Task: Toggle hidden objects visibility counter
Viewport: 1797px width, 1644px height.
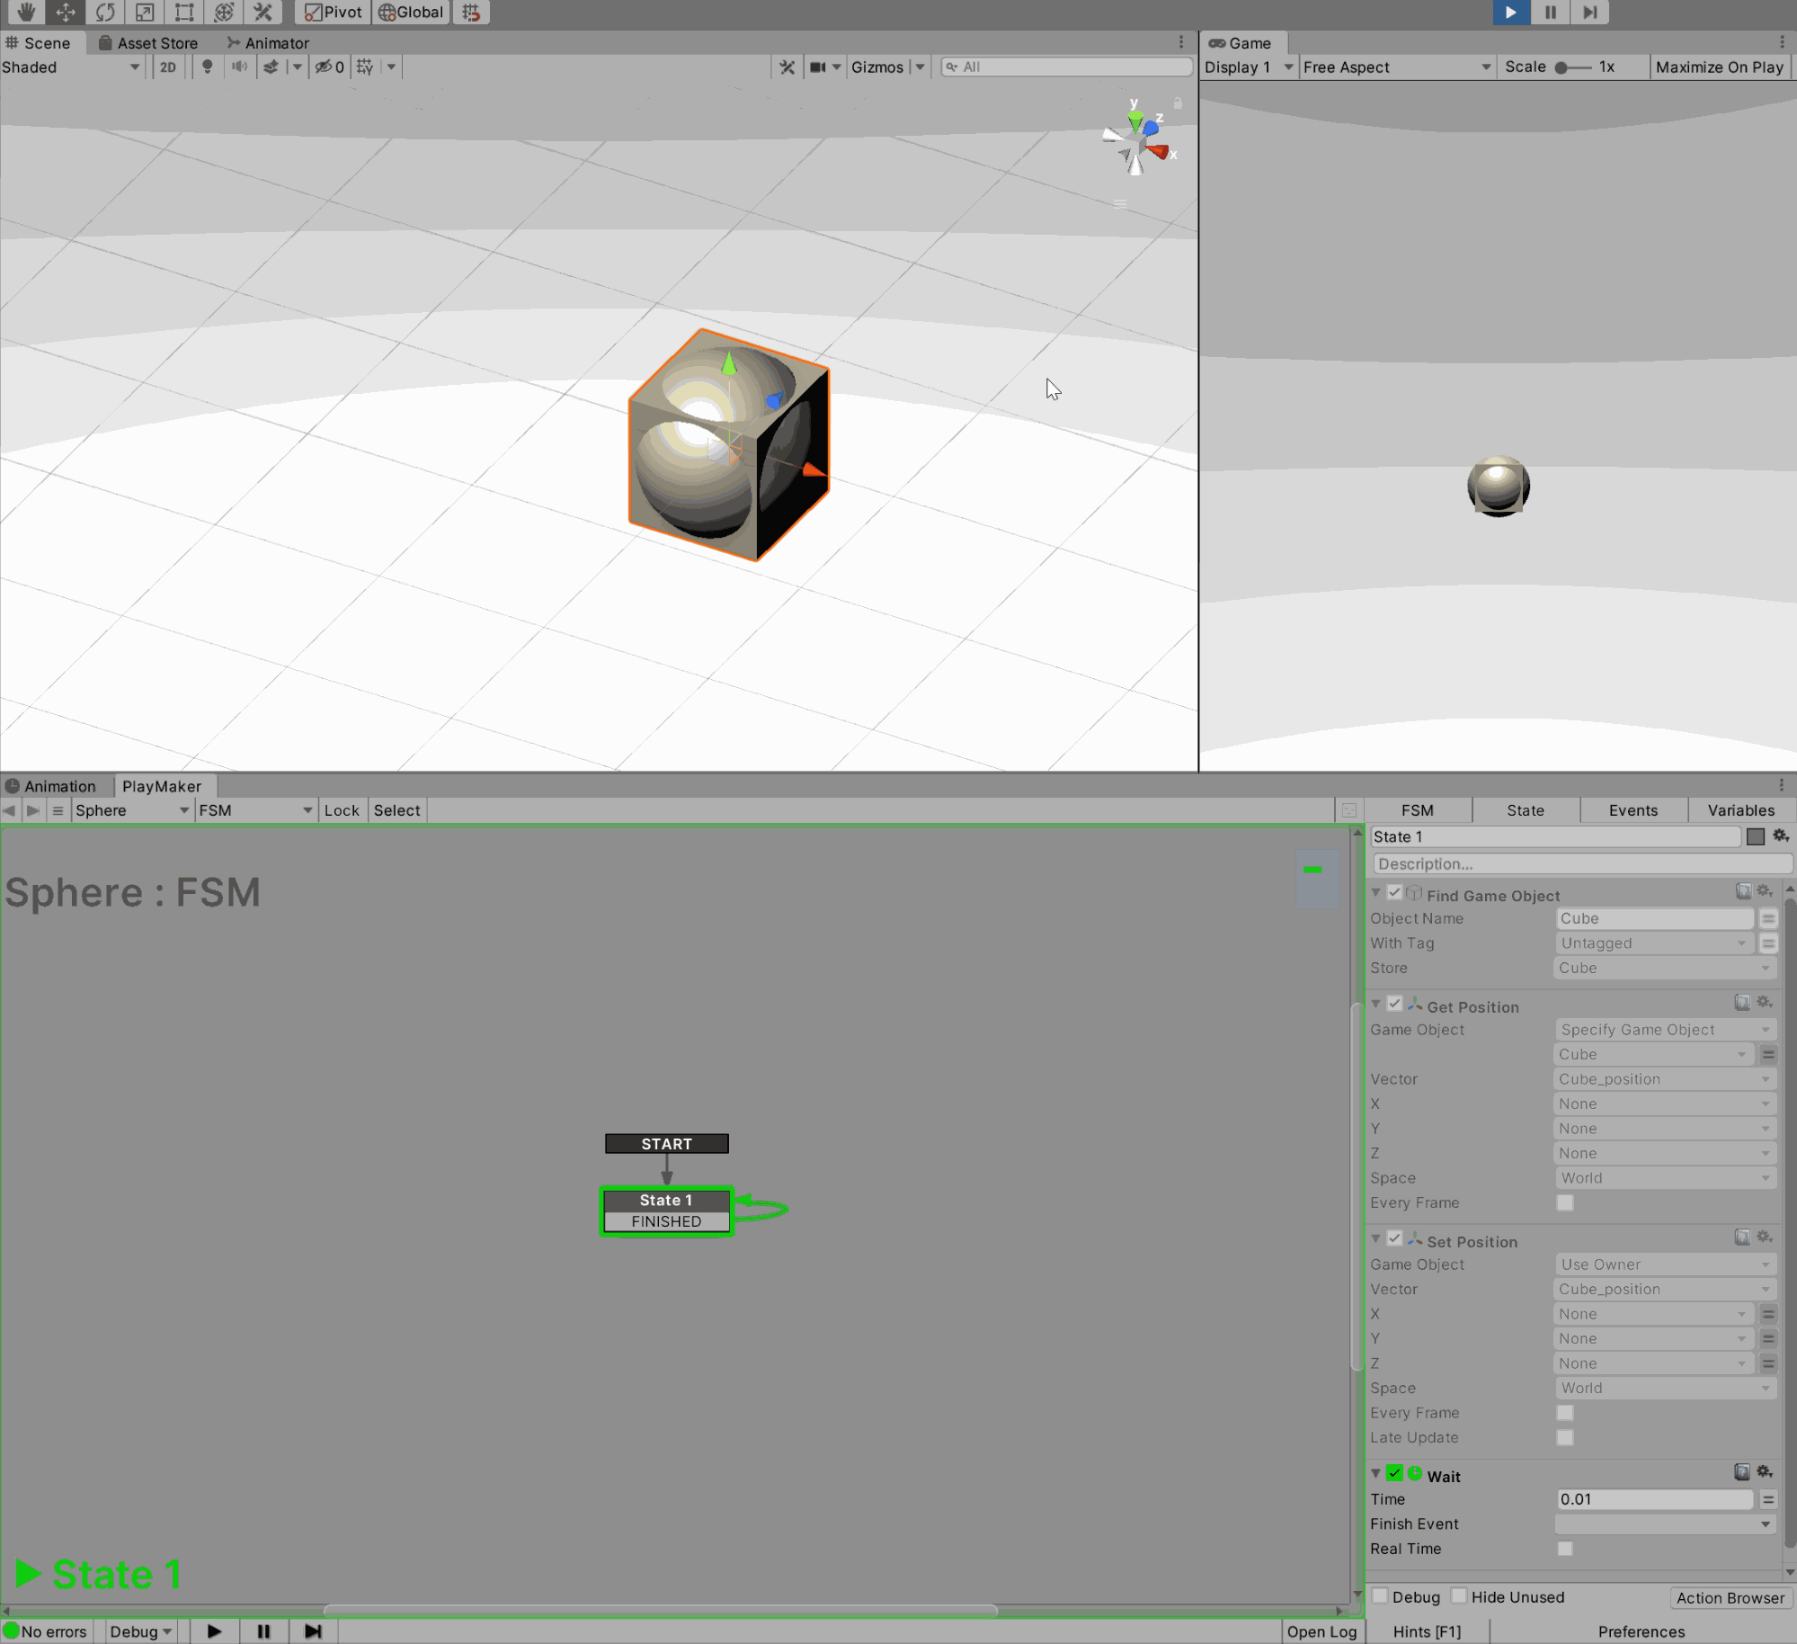Action: click(329, 67)
